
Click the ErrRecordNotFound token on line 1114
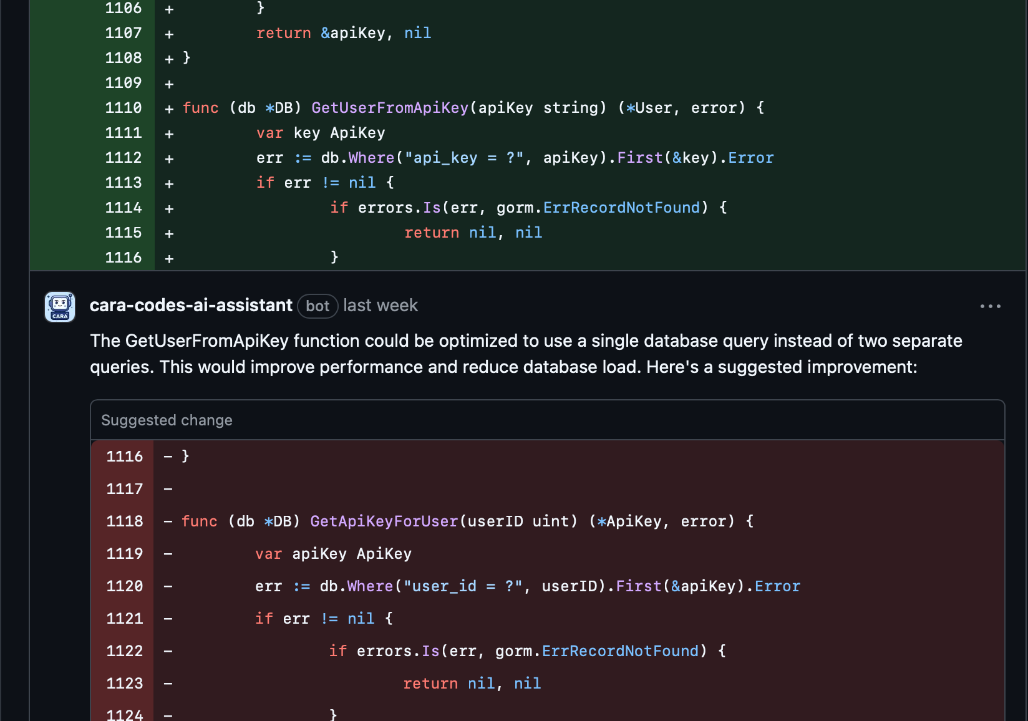point(622,208)
